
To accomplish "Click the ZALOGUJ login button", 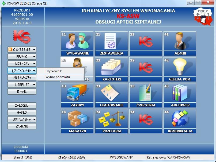I will 22,105.
